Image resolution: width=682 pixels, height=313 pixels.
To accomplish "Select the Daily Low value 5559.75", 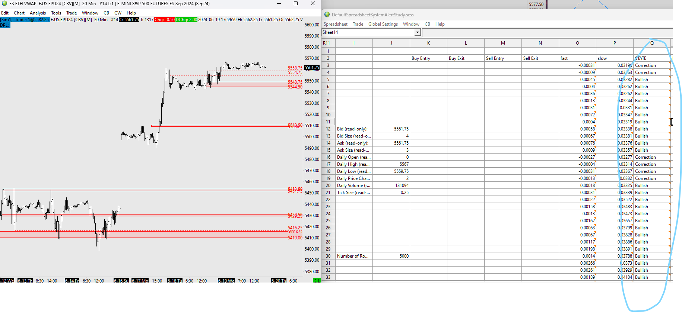I will (x=391, y=171).
